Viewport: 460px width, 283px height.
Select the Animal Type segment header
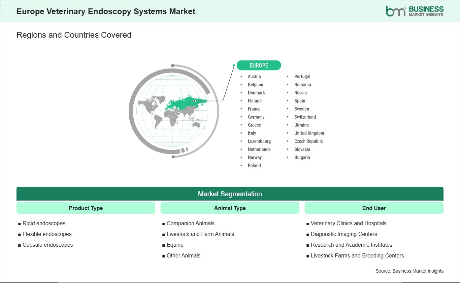coord(230,208)
